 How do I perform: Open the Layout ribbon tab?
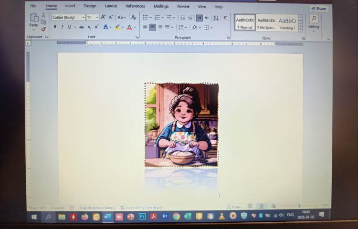coord(111,6)
